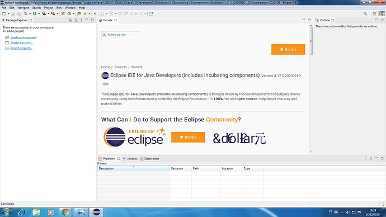386x217 pixels.
Task: Toggle Link with Editor in Package Explorer
Action: pyautogui.click(x=76, y=20)
